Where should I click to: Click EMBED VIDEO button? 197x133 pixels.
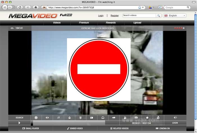point(75,128)
